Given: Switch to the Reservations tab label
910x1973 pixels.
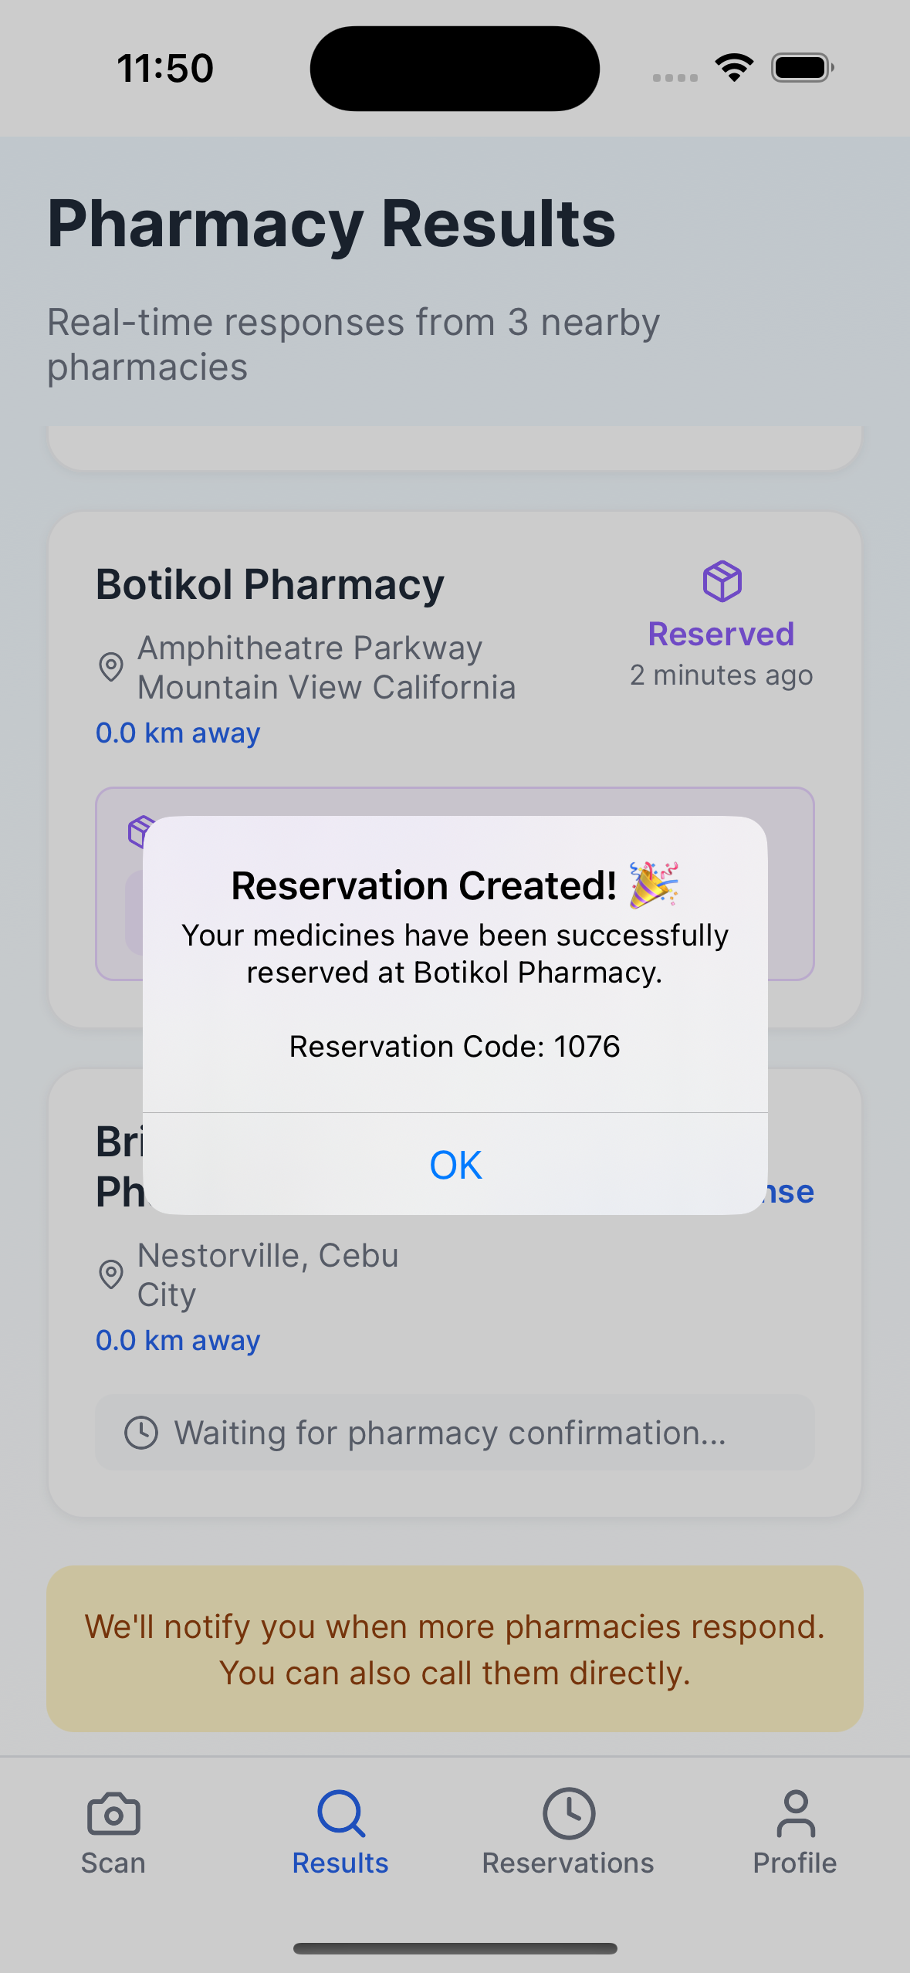Looking at the screenshot, I should 568,1863.
